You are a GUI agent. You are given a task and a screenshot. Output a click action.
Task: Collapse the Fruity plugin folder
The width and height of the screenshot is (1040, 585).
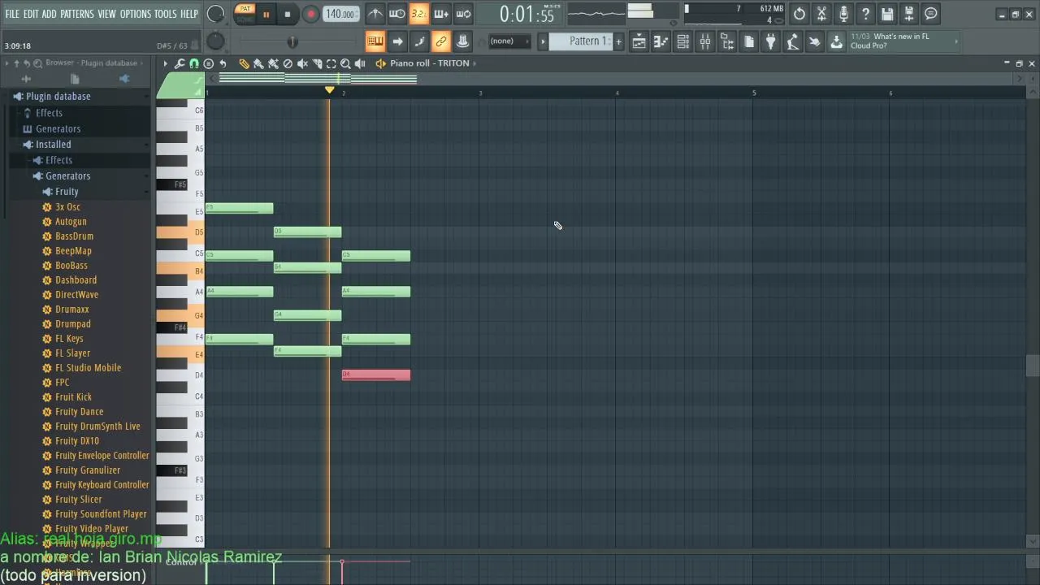[x=67, y=192]
